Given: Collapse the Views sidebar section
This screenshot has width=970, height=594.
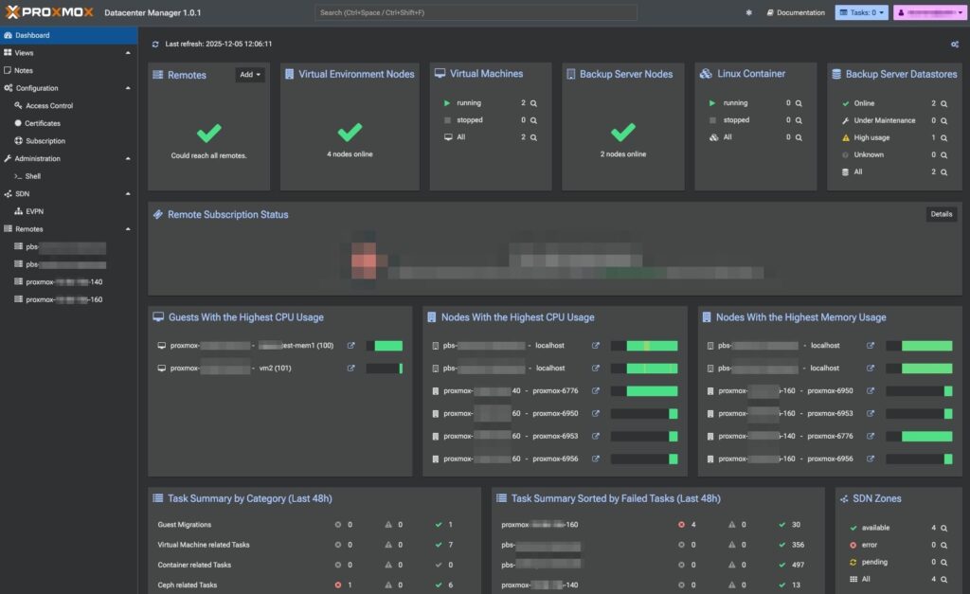Looking at the screenshot, I should point(127,52).
